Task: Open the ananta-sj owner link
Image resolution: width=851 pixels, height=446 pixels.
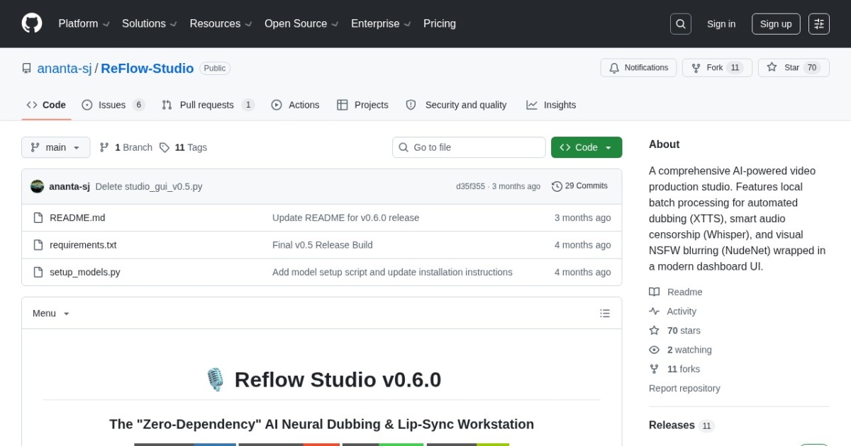Action: coord(65,69)
